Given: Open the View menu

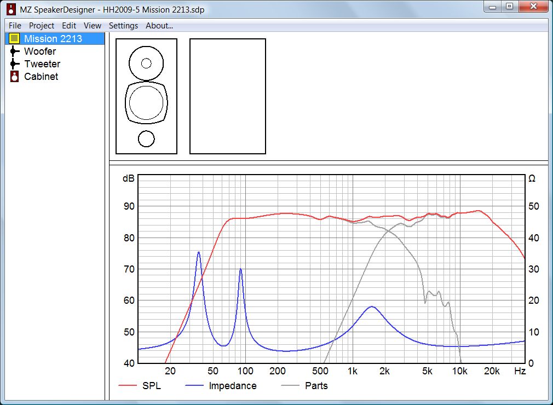Looking at the screenshot, I should [x=93, y=26].
